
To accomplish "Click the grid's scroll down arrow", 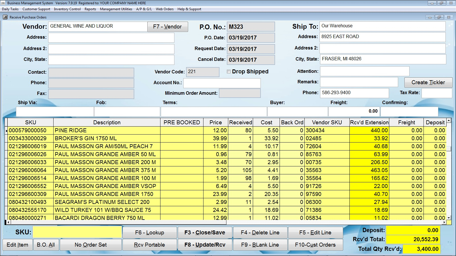I will 449,218.
